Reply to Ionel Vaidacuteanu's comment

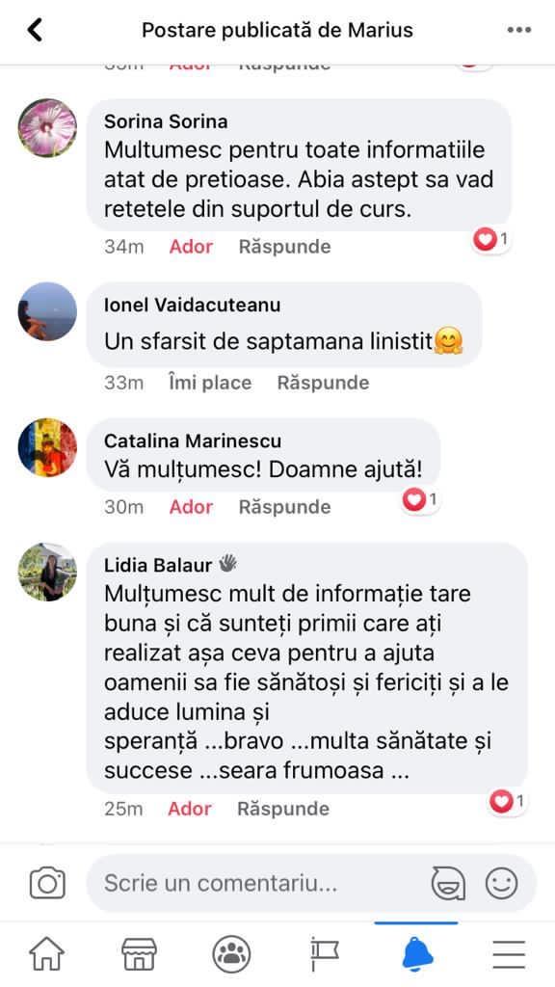click(324, 383)
